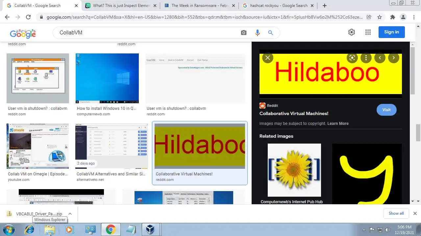
Task: Open Windows Explorer from the taskbar
Action: [x=50, y=229]
